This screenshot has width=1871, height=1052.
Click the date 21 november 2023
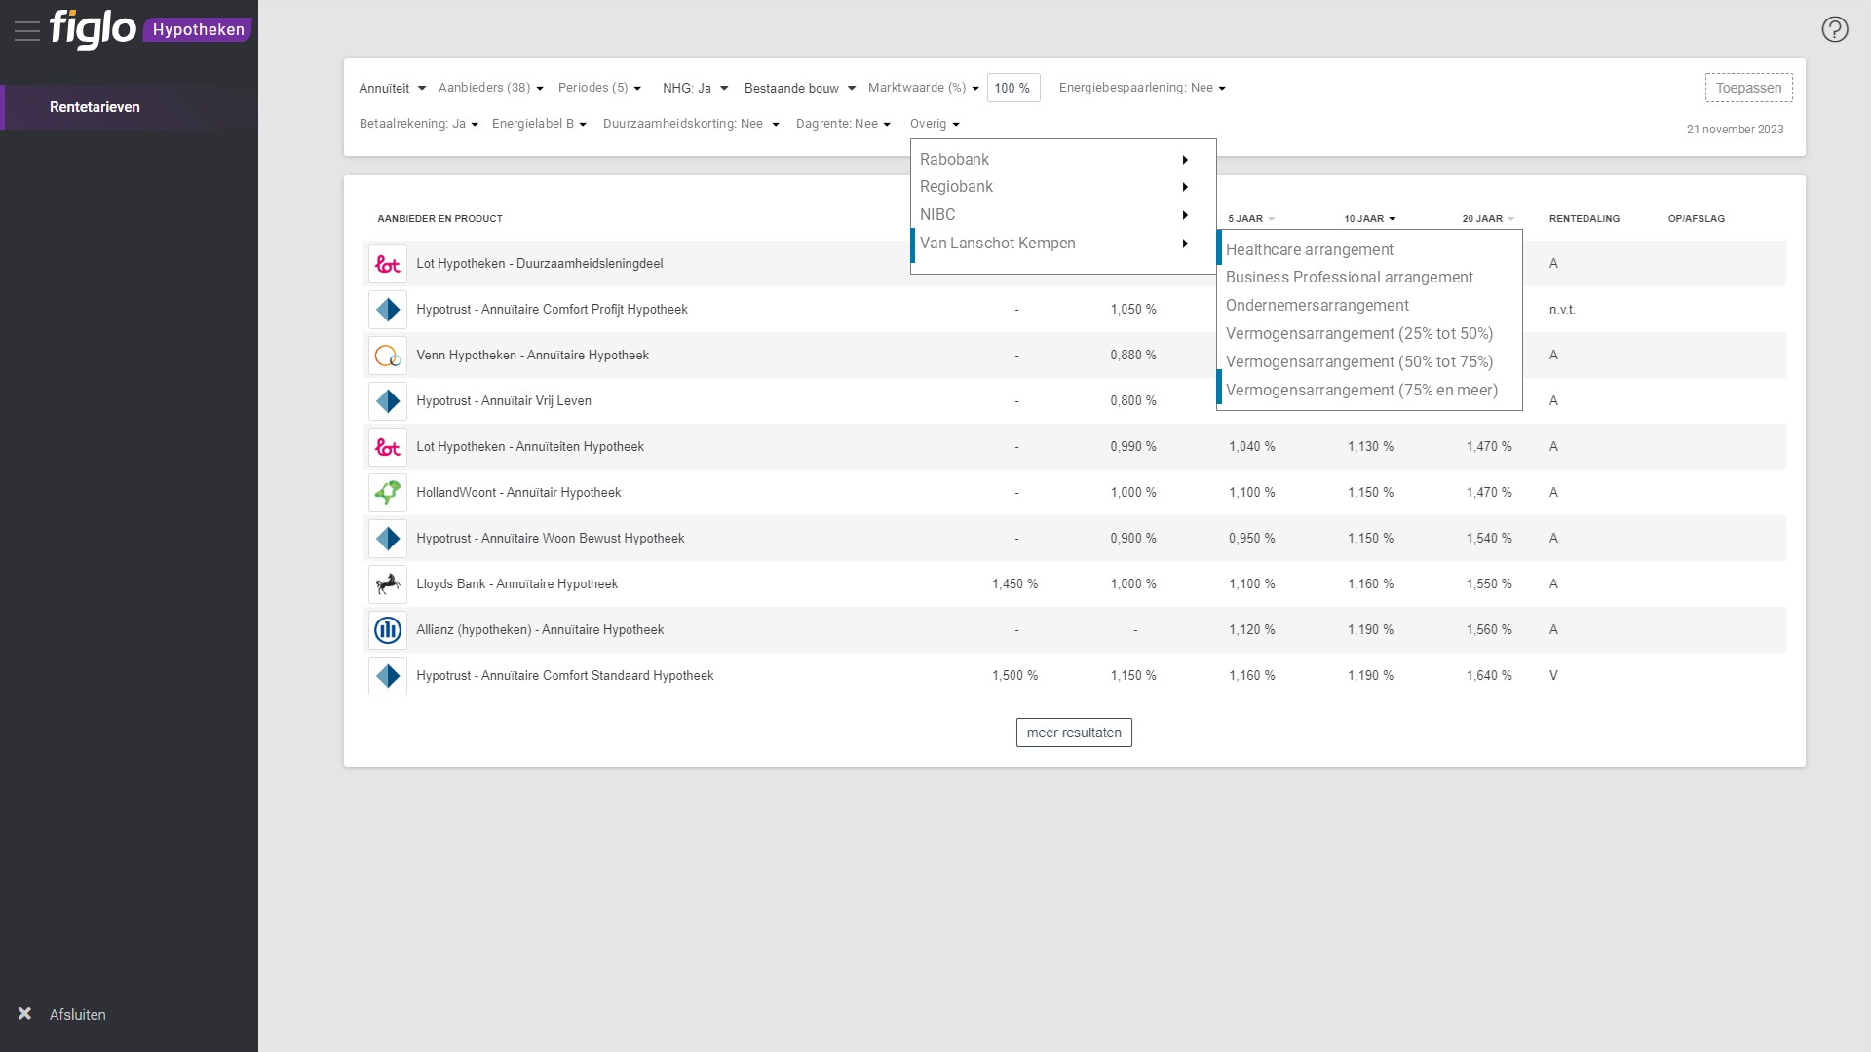tap(1735, 130)
